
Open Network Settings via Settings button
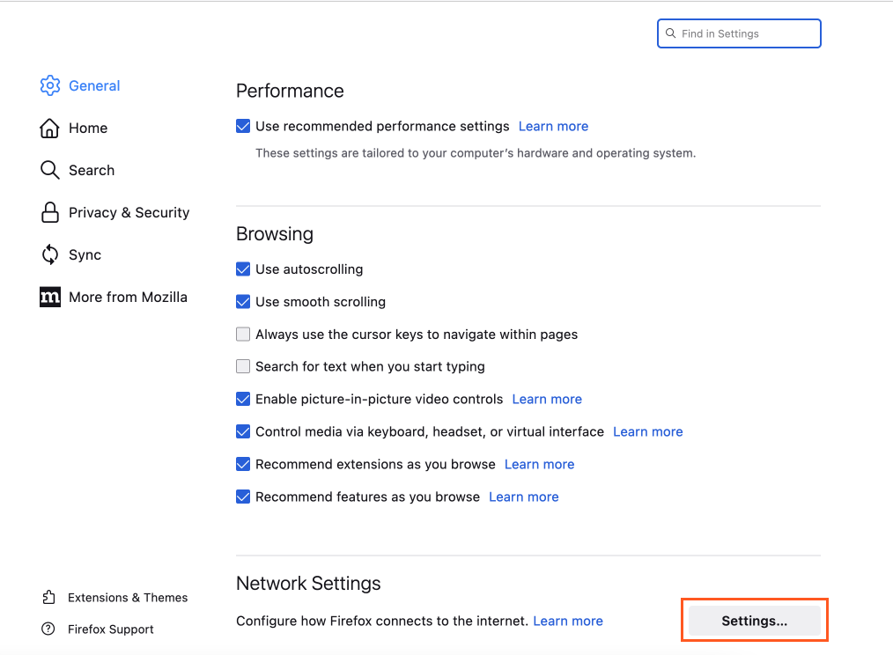(753, 620)
